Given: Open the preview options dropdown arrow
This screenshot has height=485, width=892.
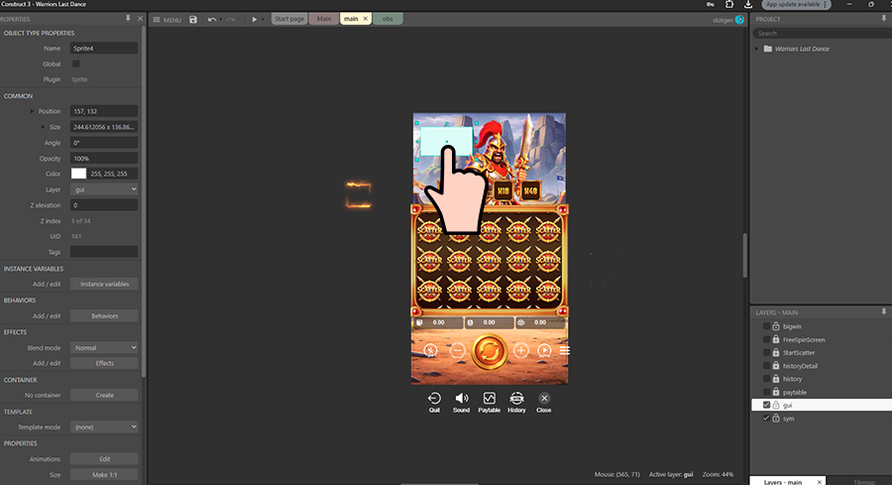Looking at the screenshot, I should 263,20.
